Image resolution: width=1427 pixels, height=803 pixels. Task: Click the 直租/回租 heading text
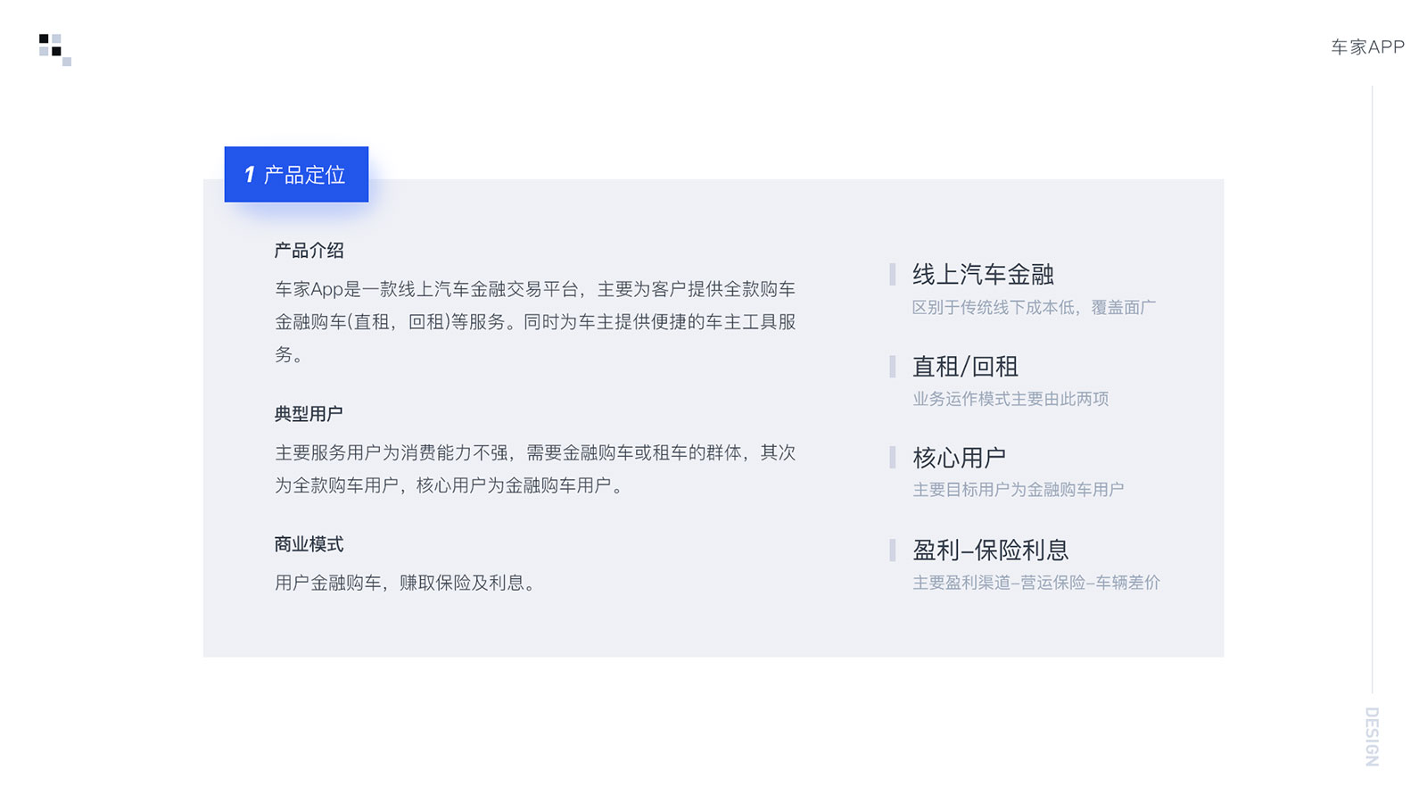click(x=966, y=367)
